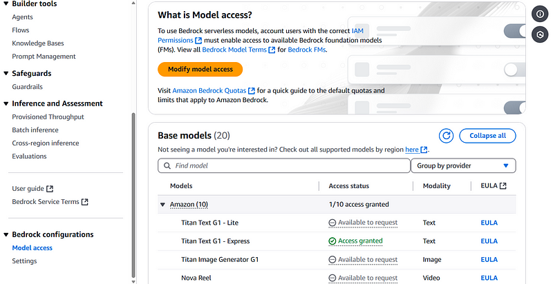The height and width of the screenshot is (284, 553).
Task: Click 'Access granted' status text
Action: [360, 241]
